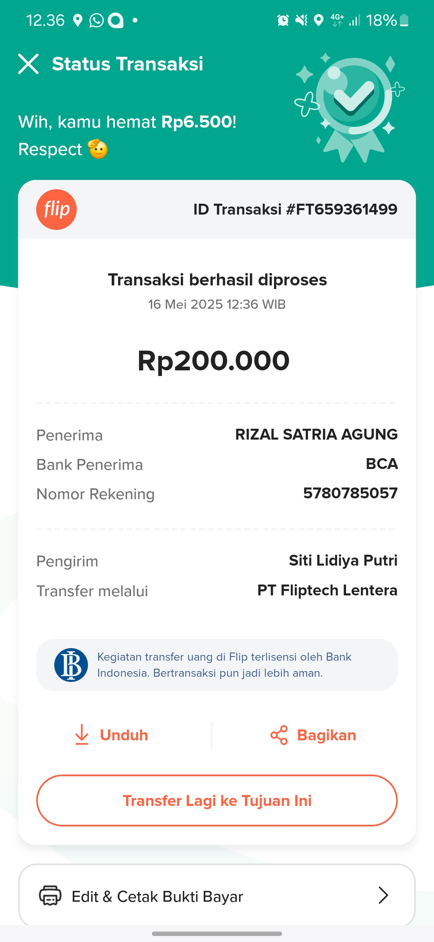Expand Edit & Cetak Bukti Bayar chevron
434x942 pixels.
(x=383, y=896)
